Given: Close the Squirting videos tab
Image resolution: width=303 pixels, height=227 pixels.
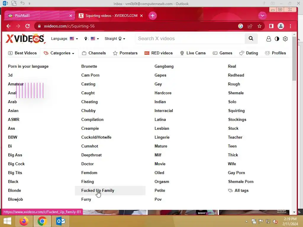Looking at the screenshot, I should 141,16.
